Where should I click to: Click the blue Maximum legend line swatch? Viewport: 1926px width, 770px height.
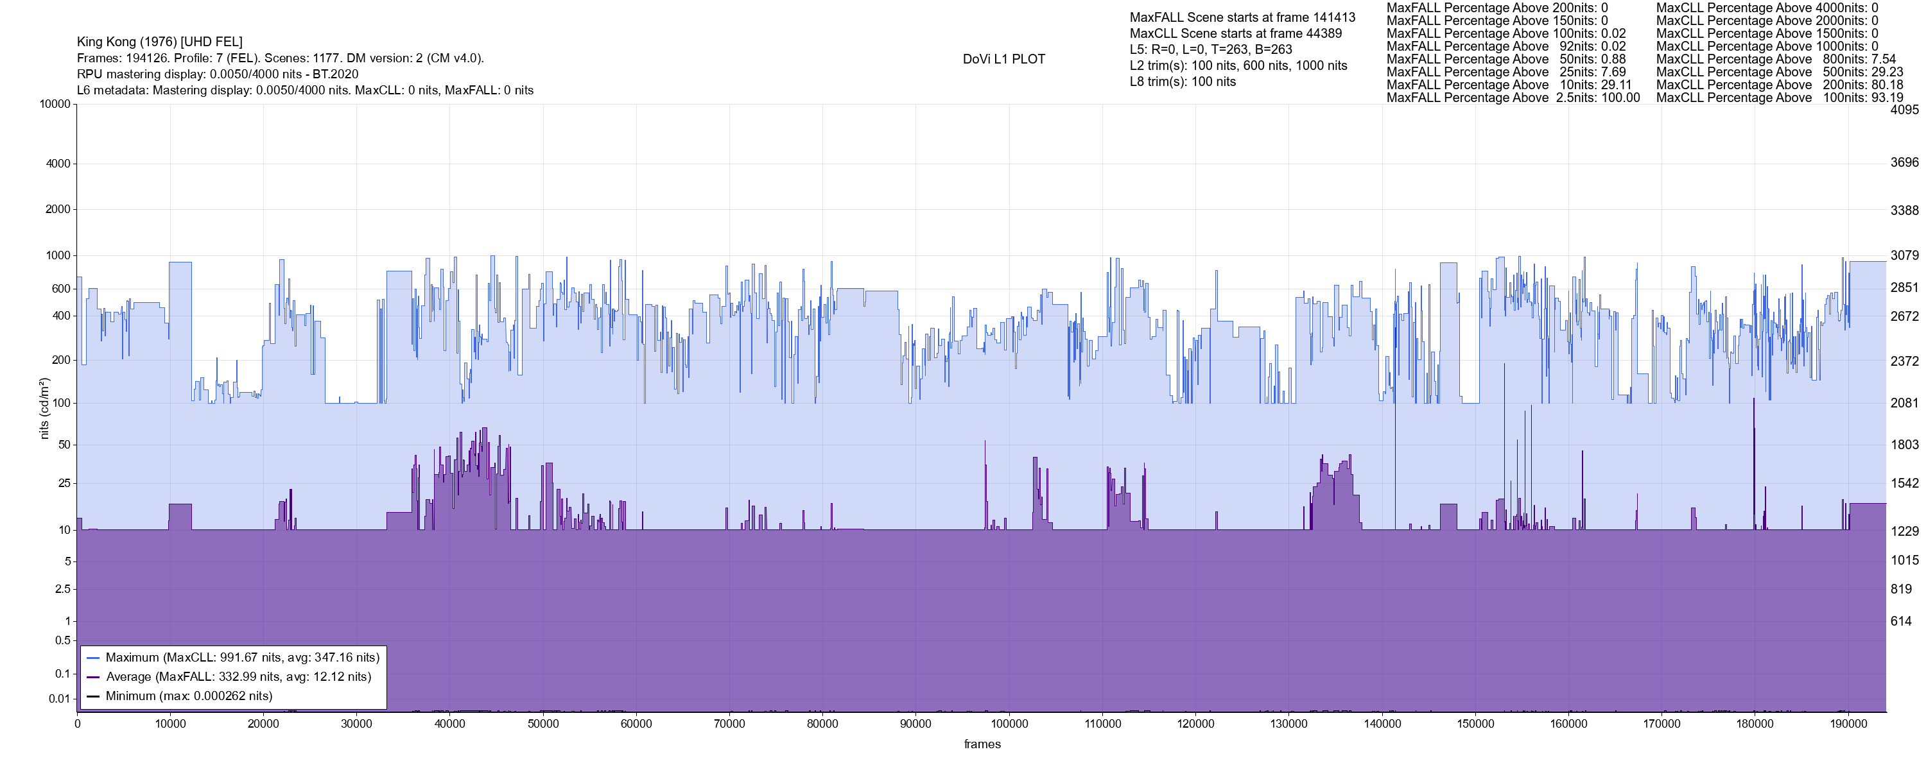click(x=94, y=658)
